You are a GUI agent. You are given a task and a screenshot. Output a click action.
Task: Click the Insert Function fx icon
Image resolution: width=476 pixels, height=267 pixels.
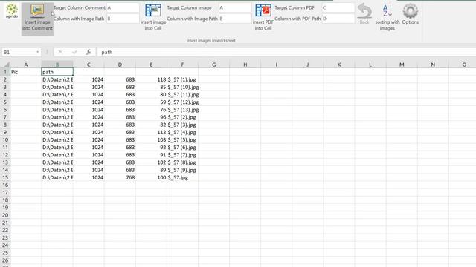89,52
